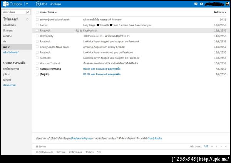Click the trash icon on the highlighted Facebook row
The width and height of the screenshot is (231, 163).
click(81, 31)
